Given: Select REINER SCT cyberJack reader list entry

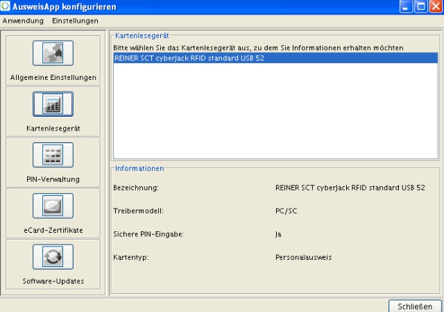Looking at the screenshot, I should click(275, 58).
